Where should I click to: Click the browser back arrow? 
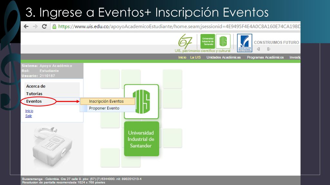click(26, 26)
